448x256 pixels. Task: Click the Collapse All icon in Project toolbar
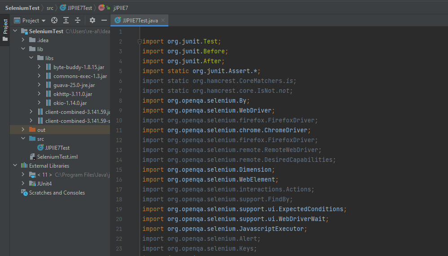78,20
